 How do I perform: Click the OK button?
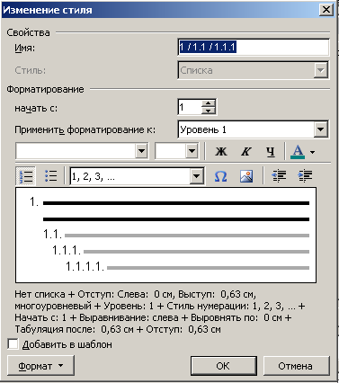[x=224, y=366]
